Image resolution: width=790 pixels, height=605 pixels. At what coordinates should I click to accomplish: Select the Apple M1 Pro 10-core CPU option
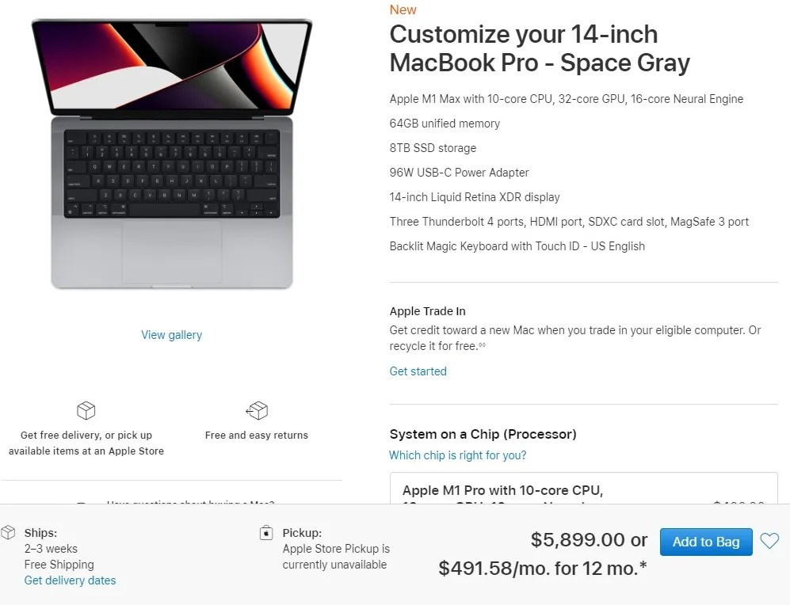point(555,493)
